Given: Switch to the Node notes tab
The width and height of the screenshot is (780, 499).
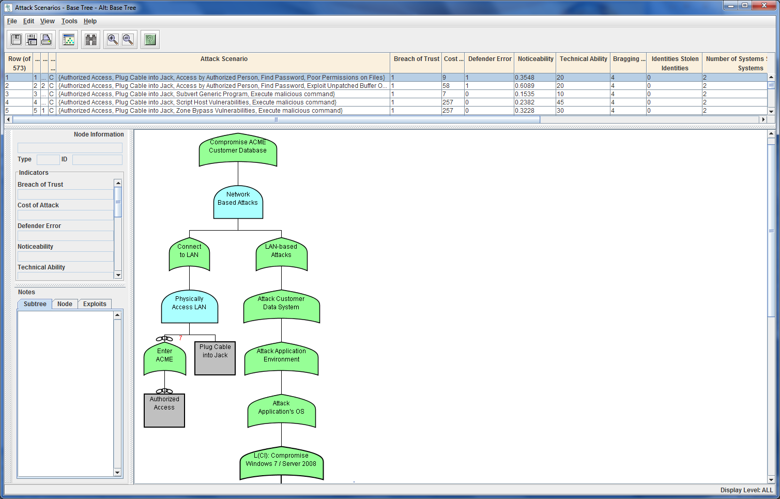Looking at the screenshot, I should coord(65,304).
